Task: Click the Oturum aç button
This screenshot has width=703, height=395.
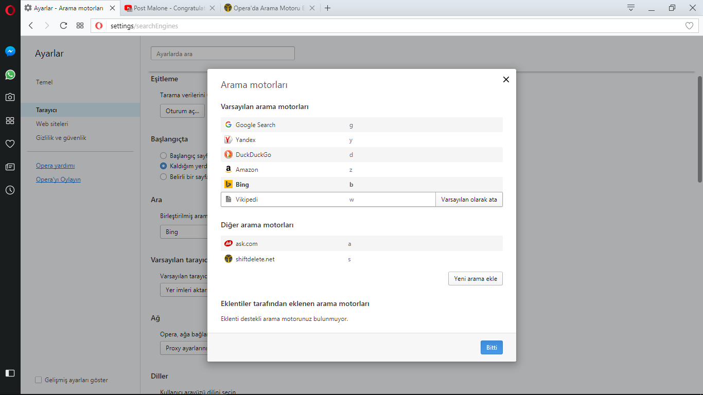Action: pos(182,111)
